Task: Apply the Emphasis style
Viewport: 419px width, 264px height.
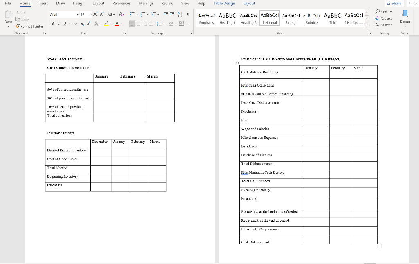Action: pyautogui.click(x=206, y=18)
